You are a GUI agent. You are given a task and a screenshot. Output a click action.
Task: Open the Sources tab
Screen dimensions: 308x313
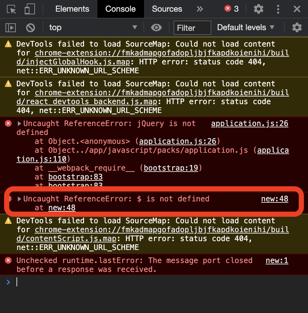pyautogui.click(x=167, y=9)
